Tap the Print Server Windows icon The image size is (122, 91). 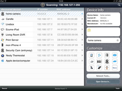(3, 40)
